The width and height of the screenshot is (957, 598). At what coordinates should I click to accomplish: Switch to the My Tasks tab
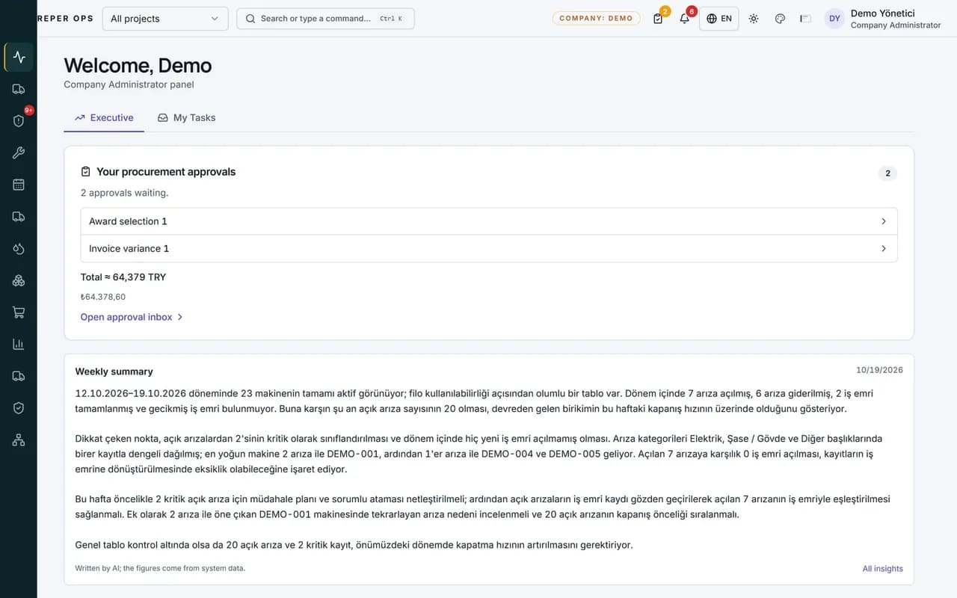tap(187, 117)
